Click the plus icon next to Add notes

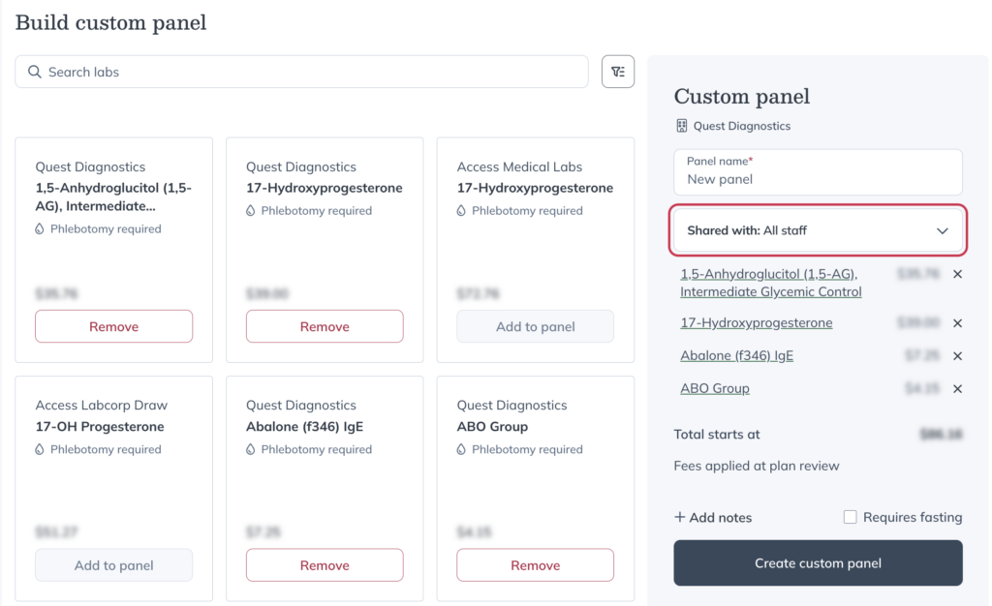[679, 517]
